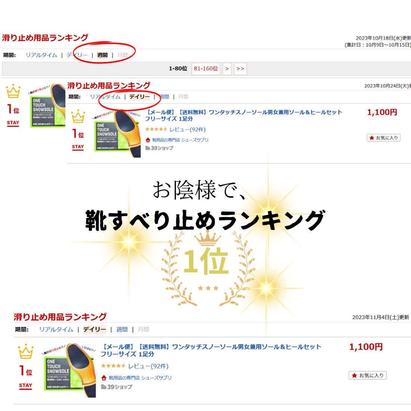
Task: Click the 39ショップ truck icon in bottom listing
Action: (x=103, y=387)
